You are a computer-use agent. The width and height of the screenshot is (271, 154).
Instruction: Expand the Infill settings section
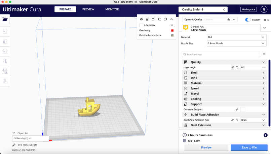(x=225, y=78)
